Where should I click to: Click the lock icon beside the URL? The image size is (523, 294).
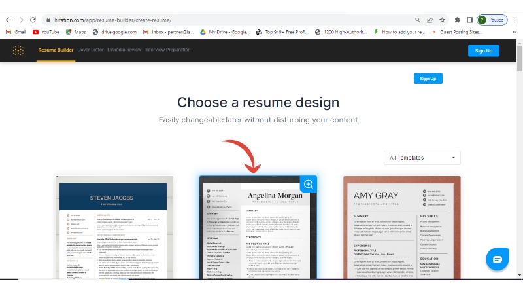tap(48, 20)
